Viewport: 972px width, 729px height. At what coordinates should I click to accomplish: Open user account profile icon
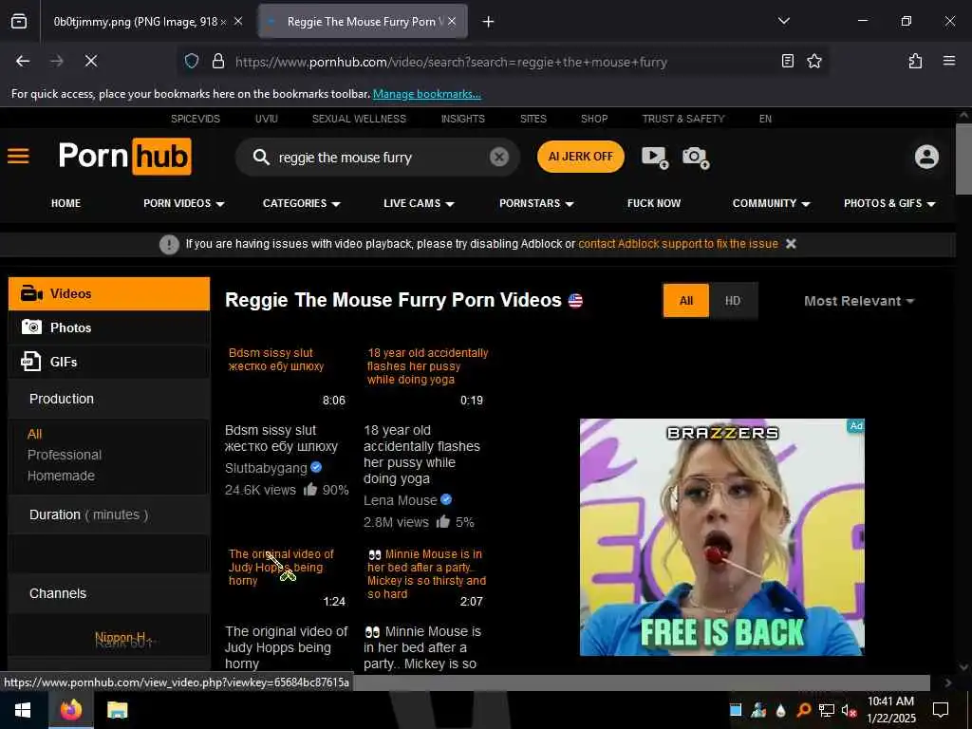[926, 157]
